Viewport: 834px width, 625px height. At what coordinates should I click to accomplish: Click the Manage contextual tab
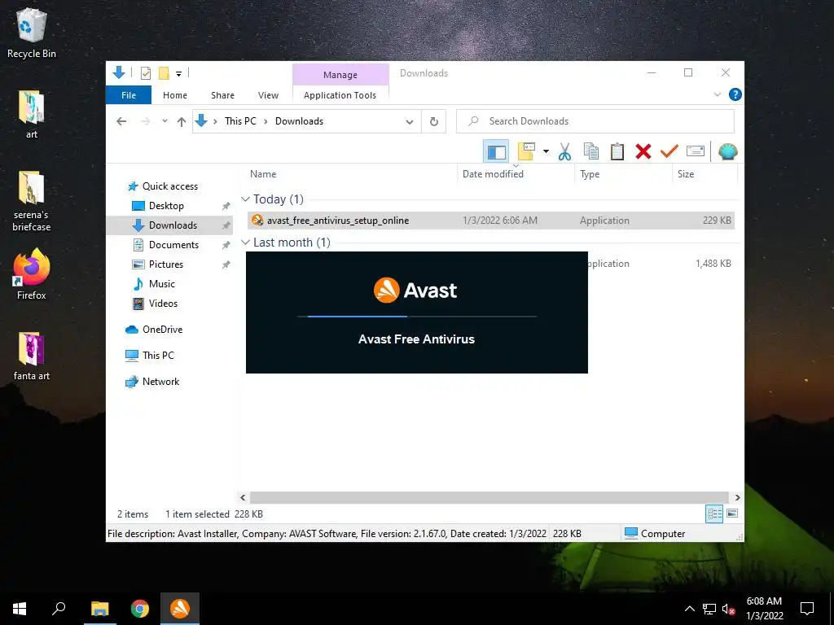pyautogui.click(x=340, y=75)
